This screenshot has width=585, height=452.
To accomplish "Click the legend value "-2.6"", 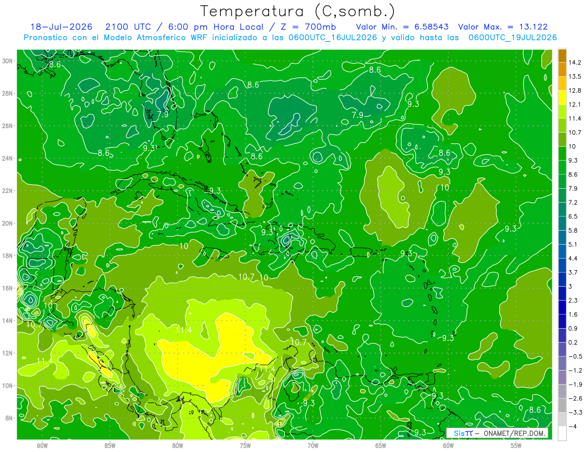I will pos(576,399).
